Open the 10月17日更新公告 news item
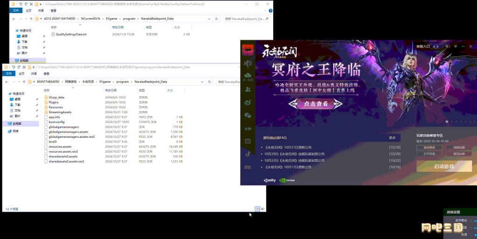 click(x=288, y=167)
